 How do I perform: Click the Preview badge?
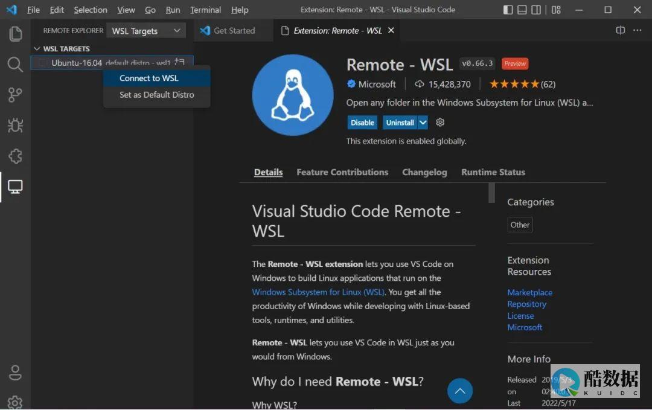[515, 63]
